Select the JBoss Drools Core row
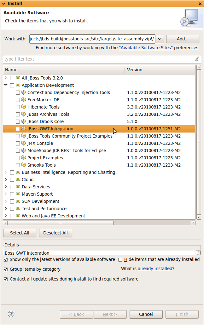Image resolution: width=204 pixels, height=325 pixels. pyautogui.click(x=99, y=121)
